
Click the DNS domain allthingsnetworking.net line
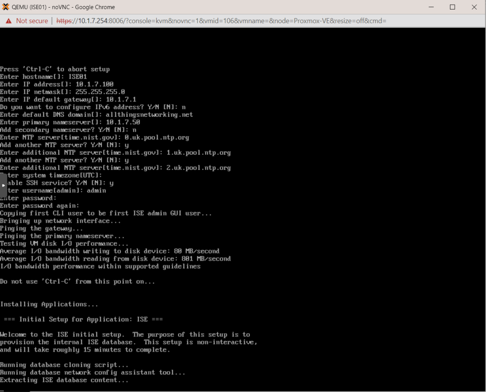point(96,114)
